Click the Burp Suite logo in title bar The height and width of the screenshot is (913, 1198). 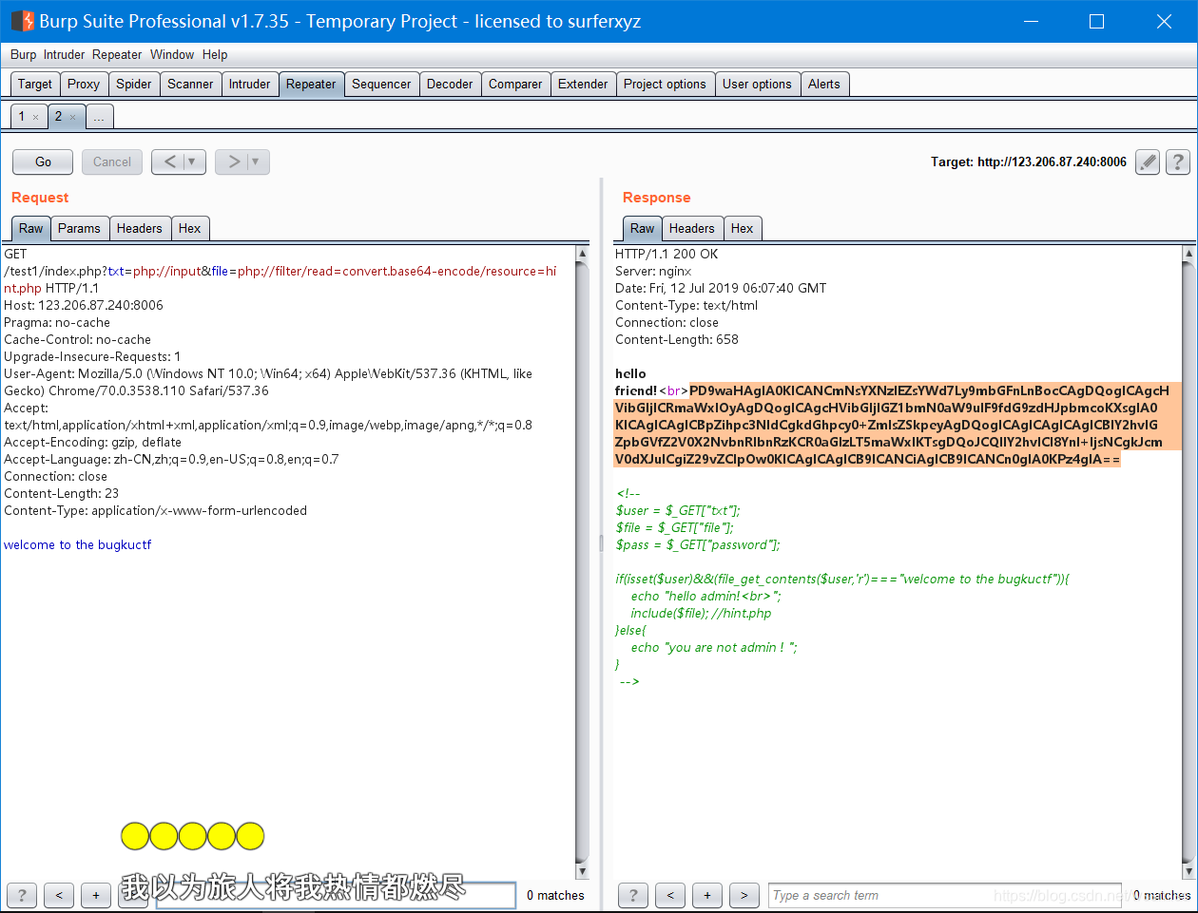point(22,21)
